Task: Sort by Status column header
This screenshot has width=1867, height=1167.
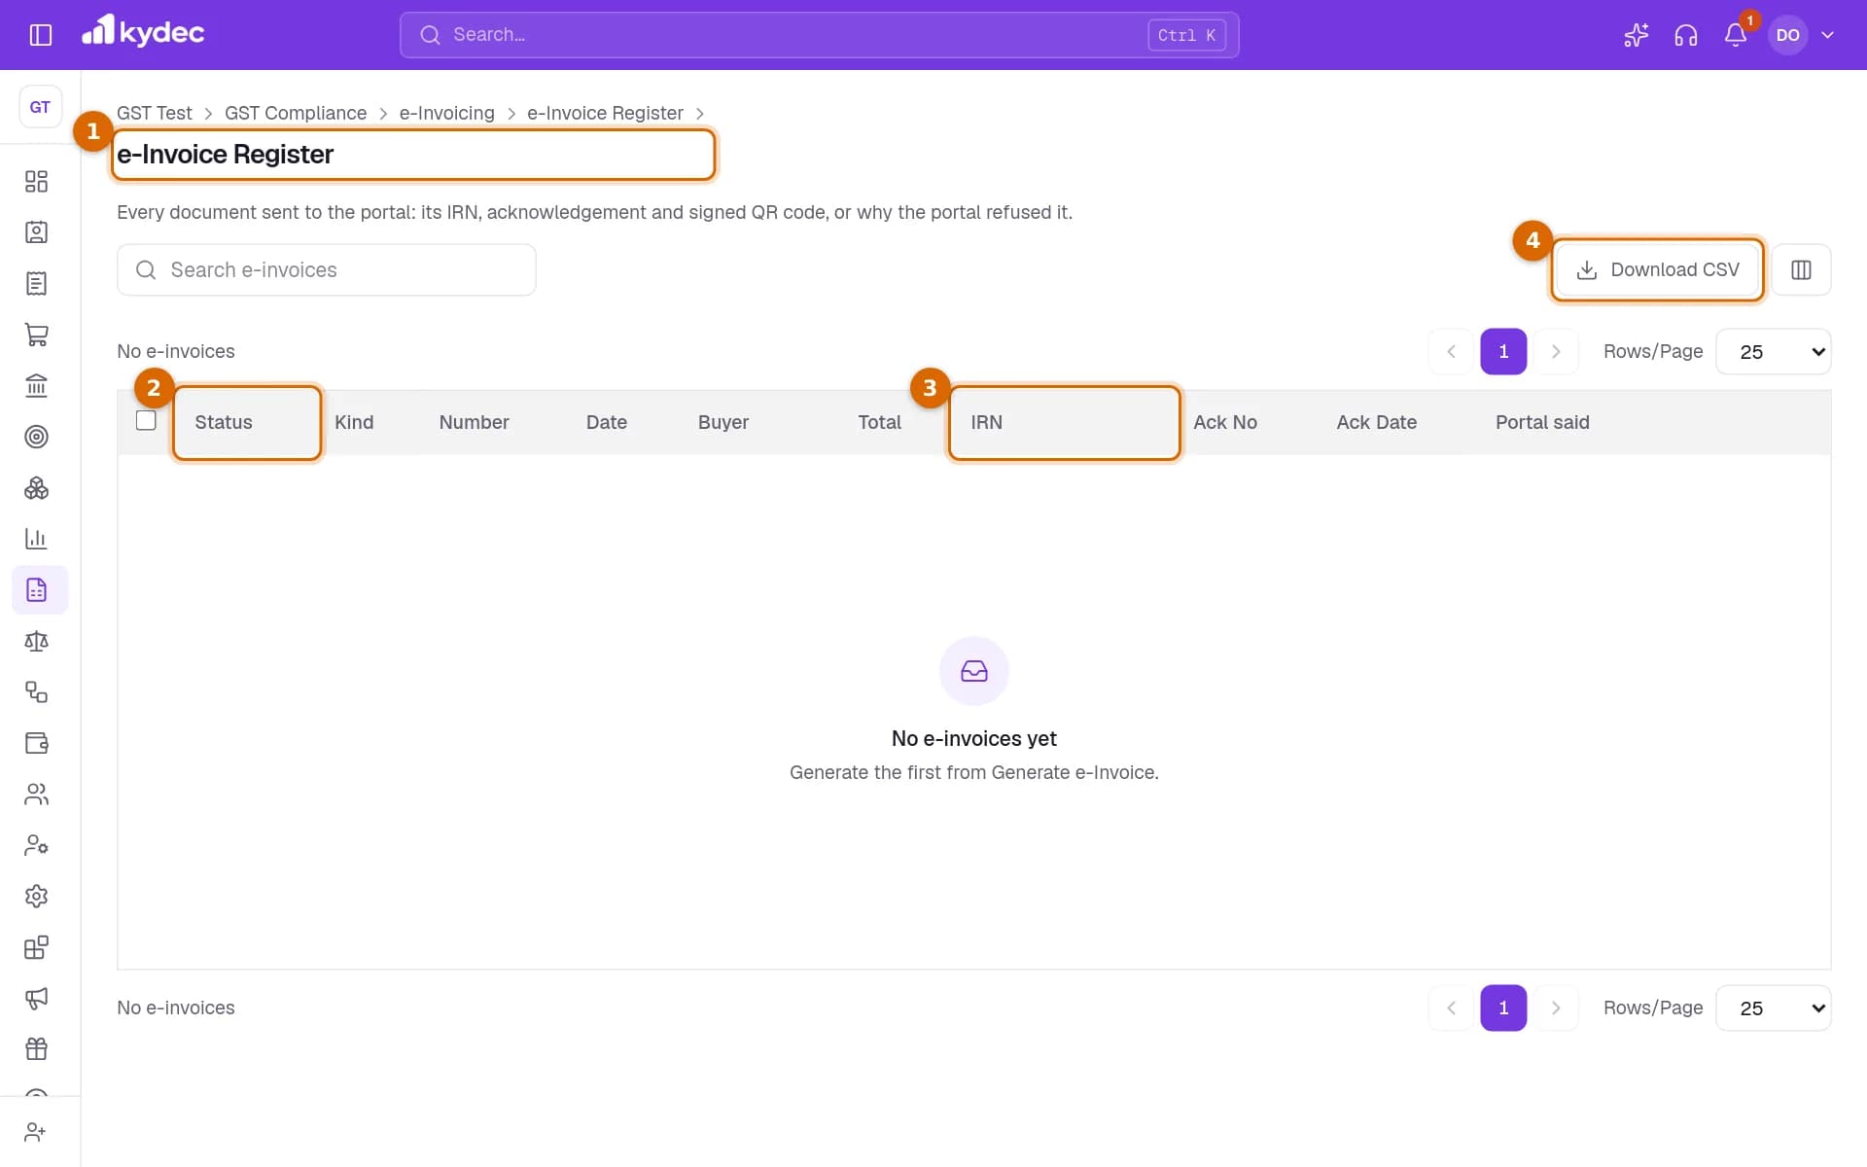Action: click(224, 422)
